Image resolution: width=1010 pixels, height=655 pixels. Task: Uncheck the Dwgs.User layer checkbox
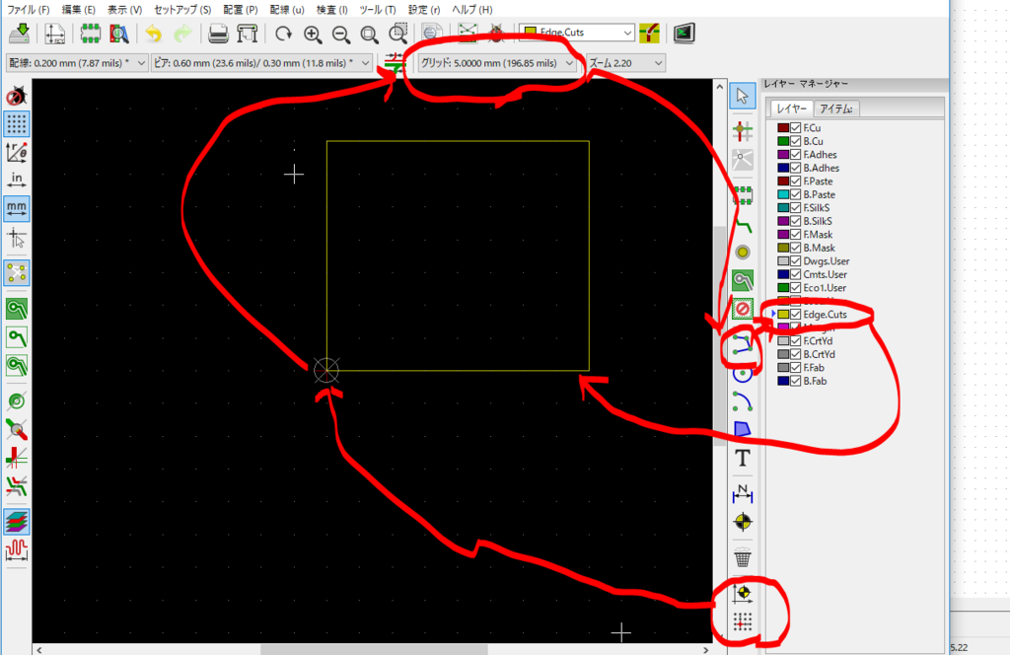tap(796, 260)
